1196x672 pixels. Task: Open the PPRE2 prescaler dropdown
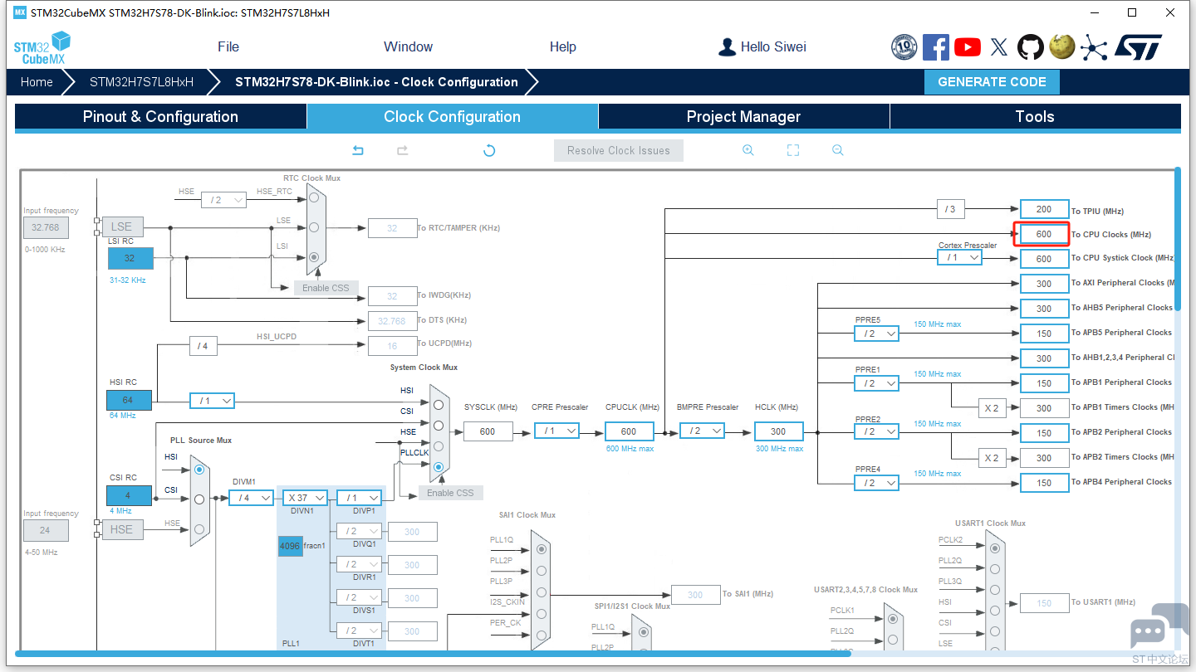(876, 431)
